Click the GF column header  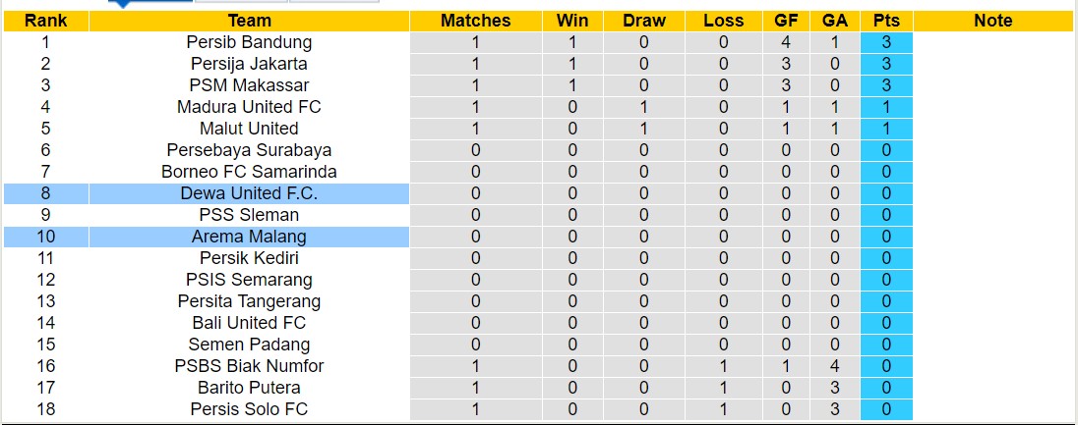786,21
